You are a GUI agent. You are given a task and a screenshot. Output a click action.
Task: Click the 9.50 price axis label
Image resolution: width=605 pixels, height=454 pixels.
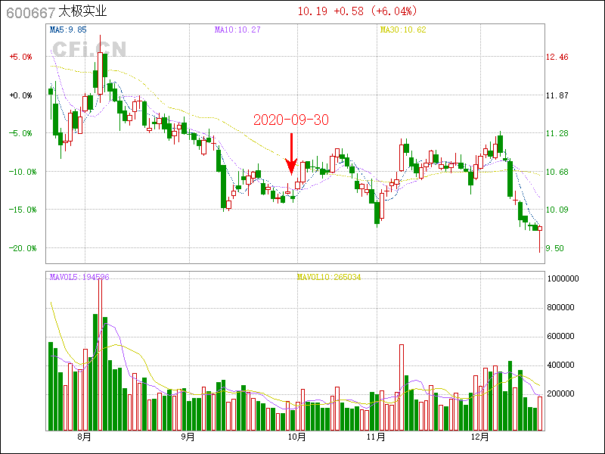[x=557, y=248]
